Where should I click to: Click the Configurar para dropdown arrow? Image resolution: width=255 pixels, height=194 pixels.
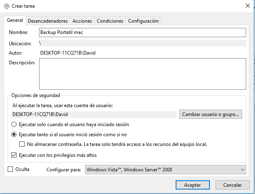[243, 170]
